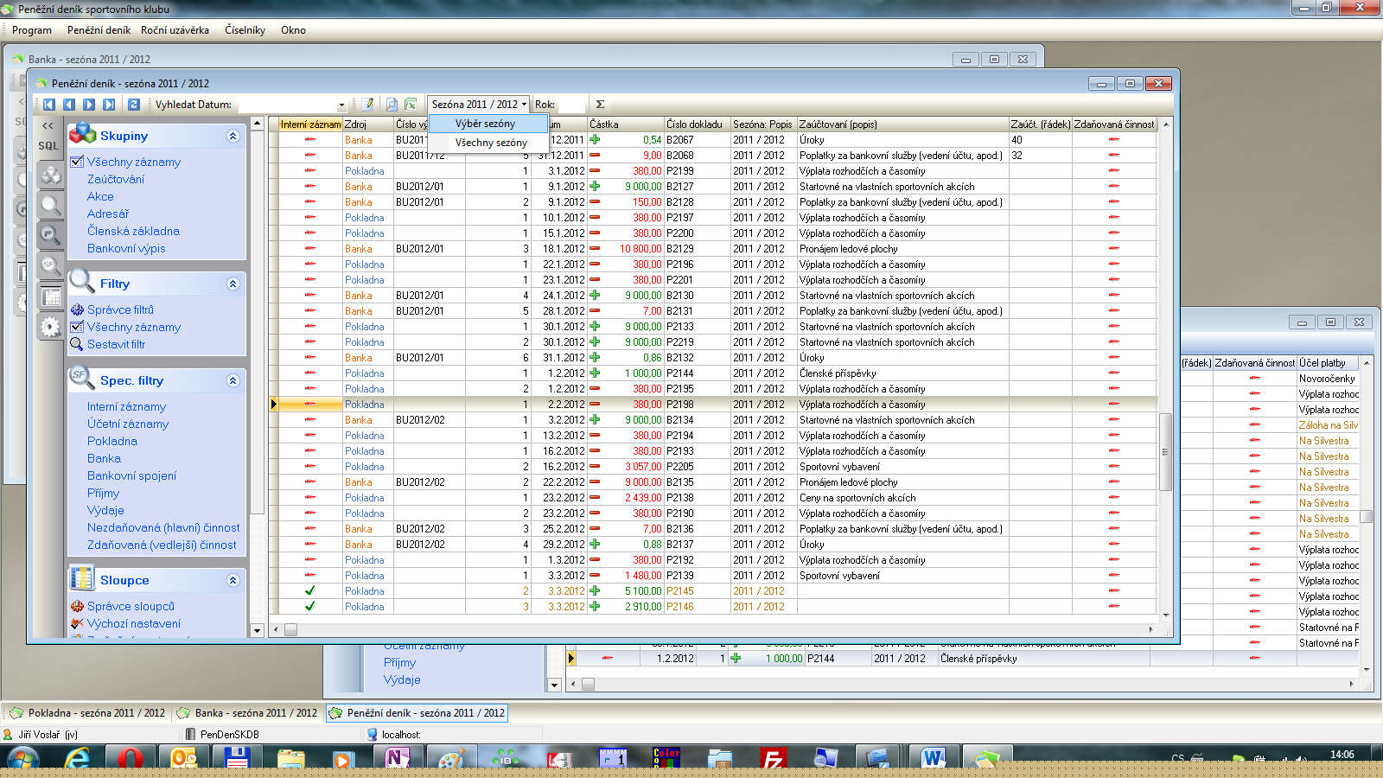Click the SQL sidebar button
Viewport: 1383px width, 778px height.
[x=49, y=146]
